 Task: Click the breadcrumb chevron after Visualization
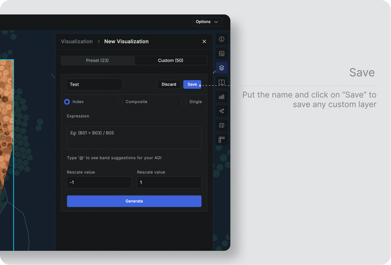click(99, 41)
